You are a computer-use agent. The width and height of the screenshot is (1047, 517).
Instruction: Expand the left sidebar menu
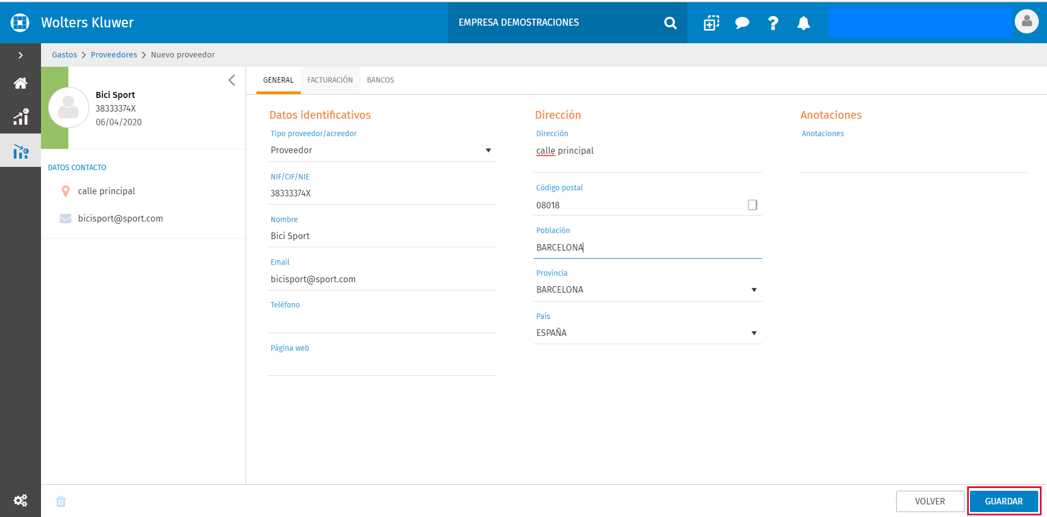point(20,55)
